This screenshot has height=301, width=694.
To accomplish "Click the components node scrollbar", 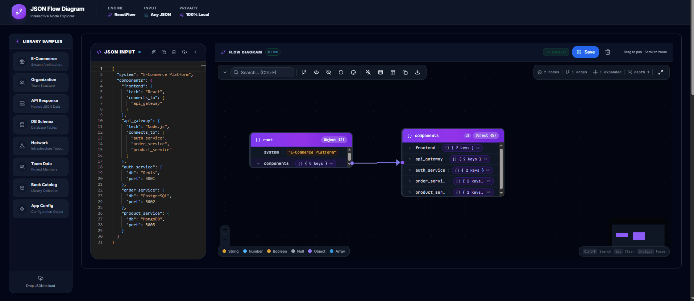I will pos(501,169).
